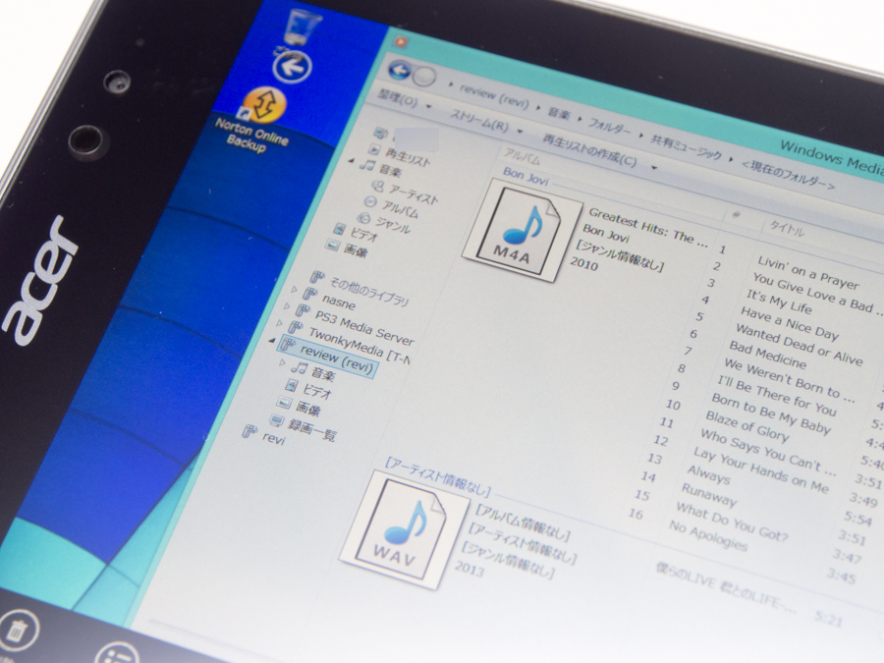This screenshot has height=663, width=884.
Task: Select track Who Says You Can't
Action: [x=766, y=452]
